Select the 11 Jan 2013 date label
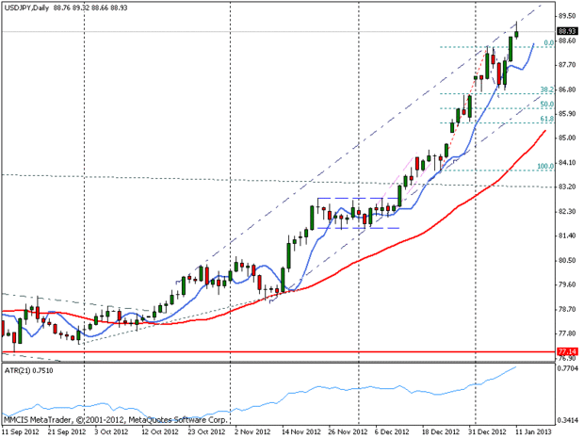This screenshot has height=438, width=584. click(532, 431)
